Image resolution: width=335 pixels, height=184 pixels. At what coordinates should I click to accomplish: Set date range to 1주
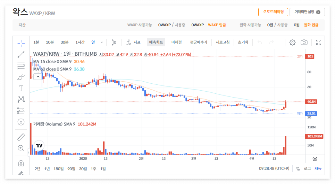pyautogui.click(x=93, y=169)
